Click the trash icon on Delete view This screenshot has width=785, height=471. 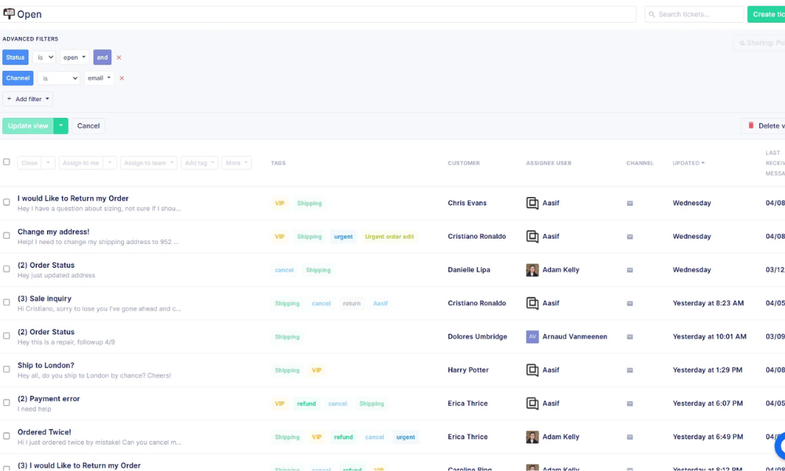click(x=750, y=125)
